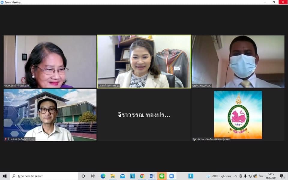Viewport: 288px width, 180px height.
Task: Open the notification action center
Action: click(x=282, y=176)
